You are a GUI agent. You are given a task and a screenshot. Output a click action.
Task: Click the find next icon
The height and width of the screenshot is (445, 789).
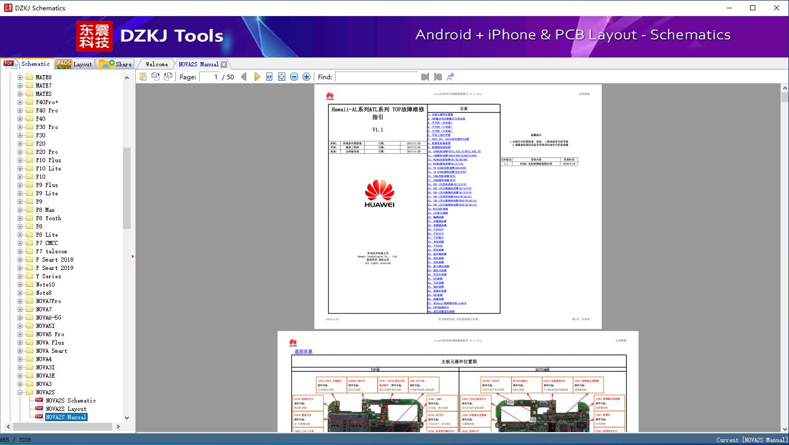click(x=438, y=77)
